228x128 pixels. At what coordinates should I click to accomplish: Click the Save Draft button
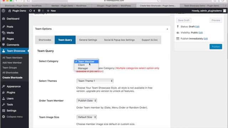point(184,20)
